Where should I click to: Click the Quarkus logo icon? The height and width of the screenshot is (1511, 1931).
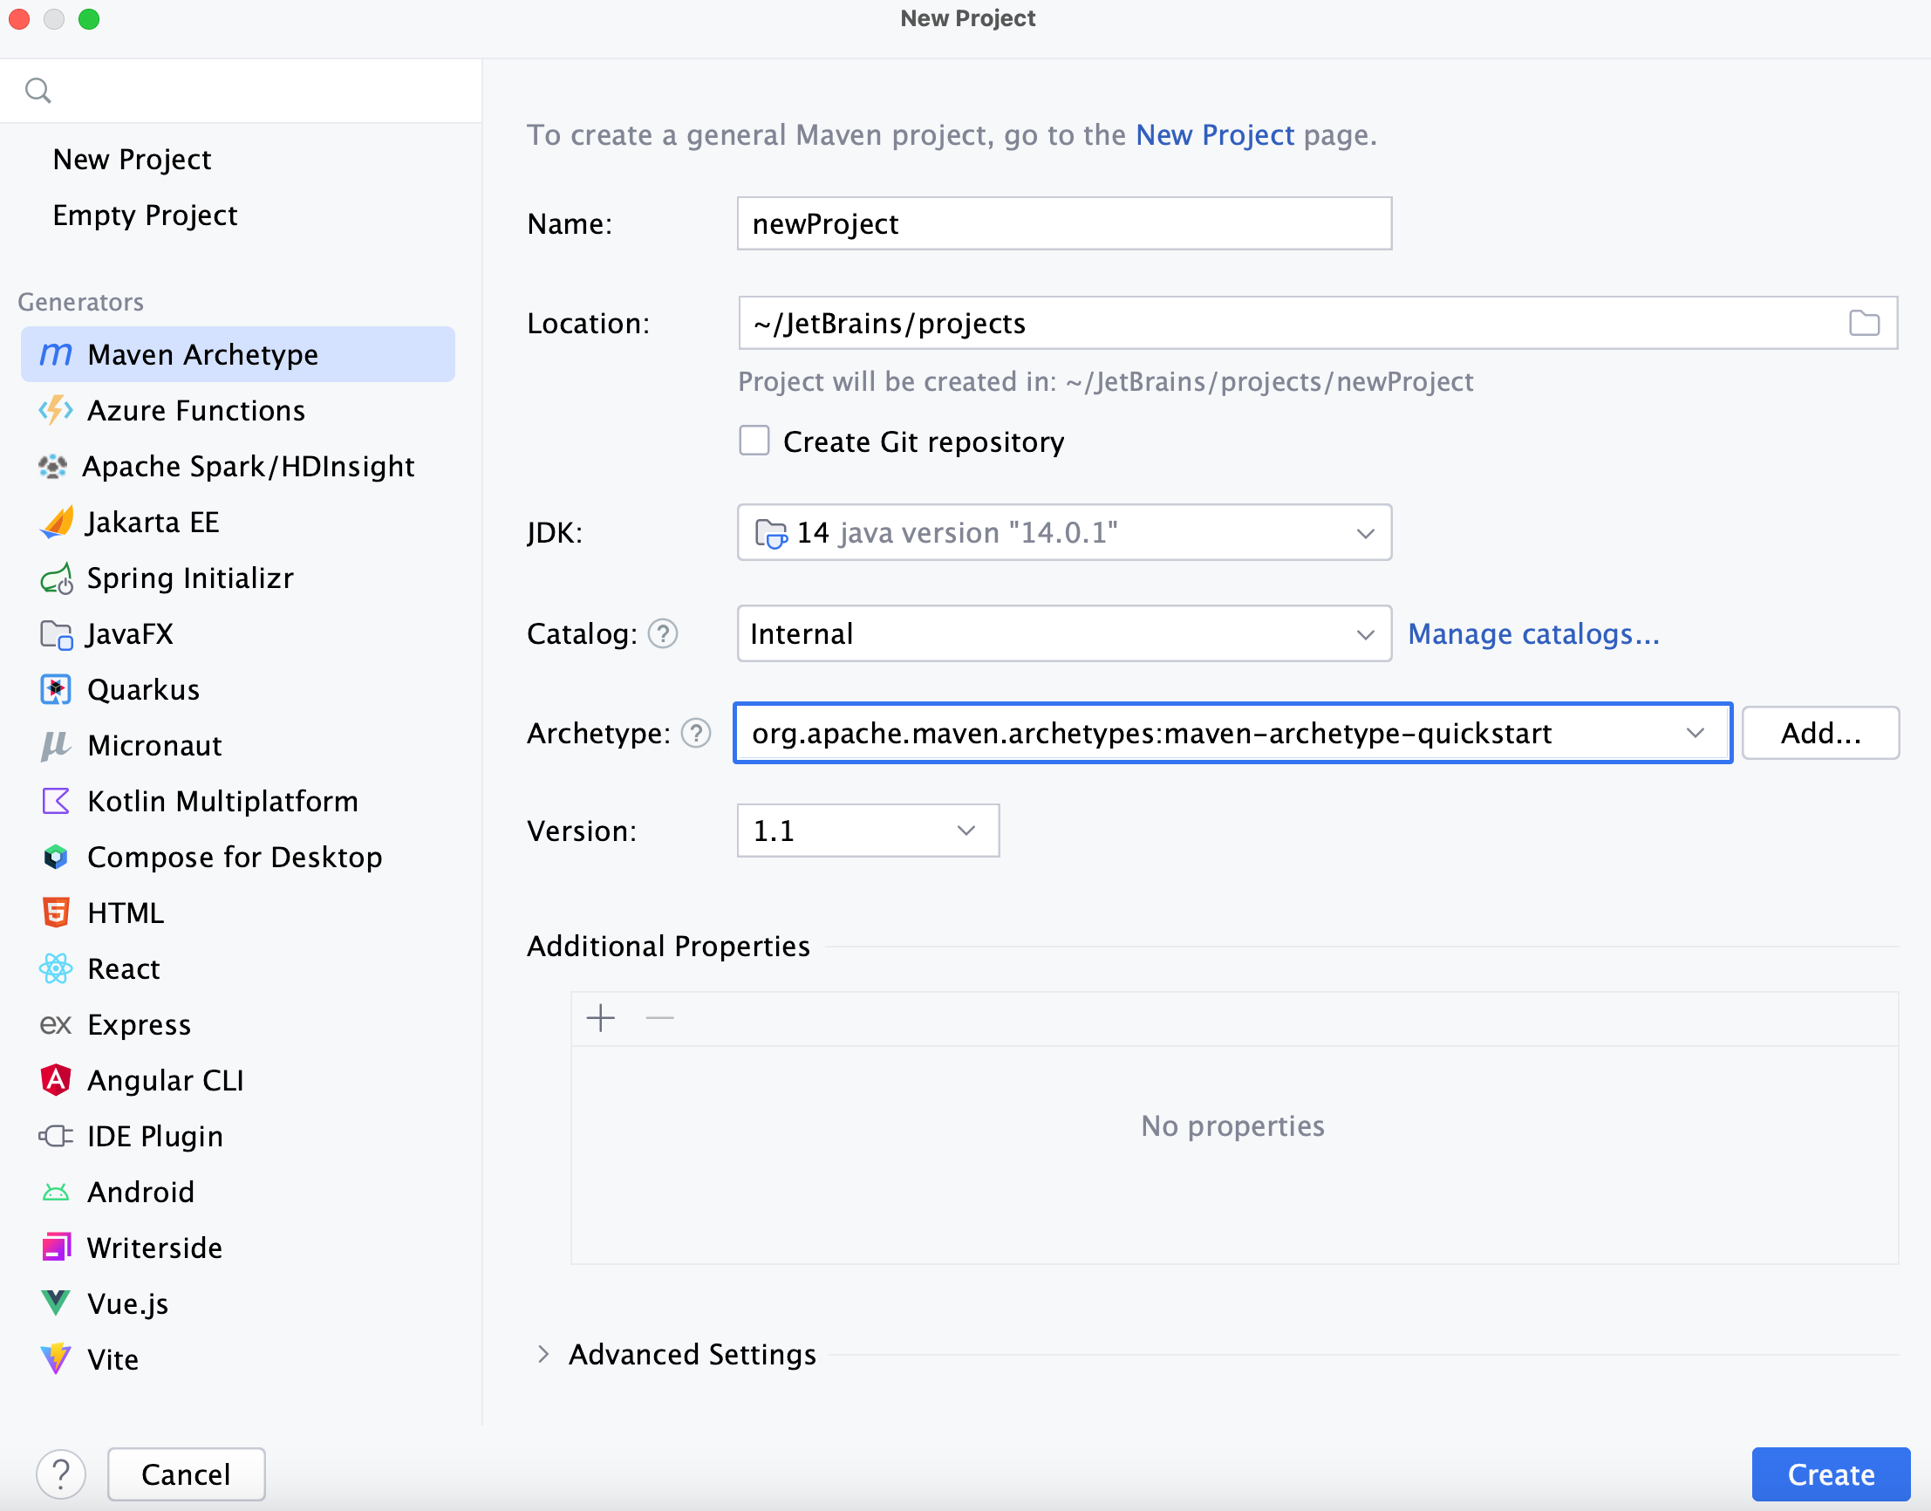[56, 690]
